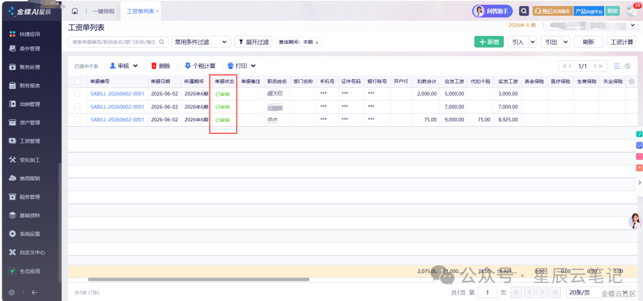The width and height of the screenshot is (643, 301).
Task: Expand the 常用条件过滤 dropdown
Action: tap(201, 42)
